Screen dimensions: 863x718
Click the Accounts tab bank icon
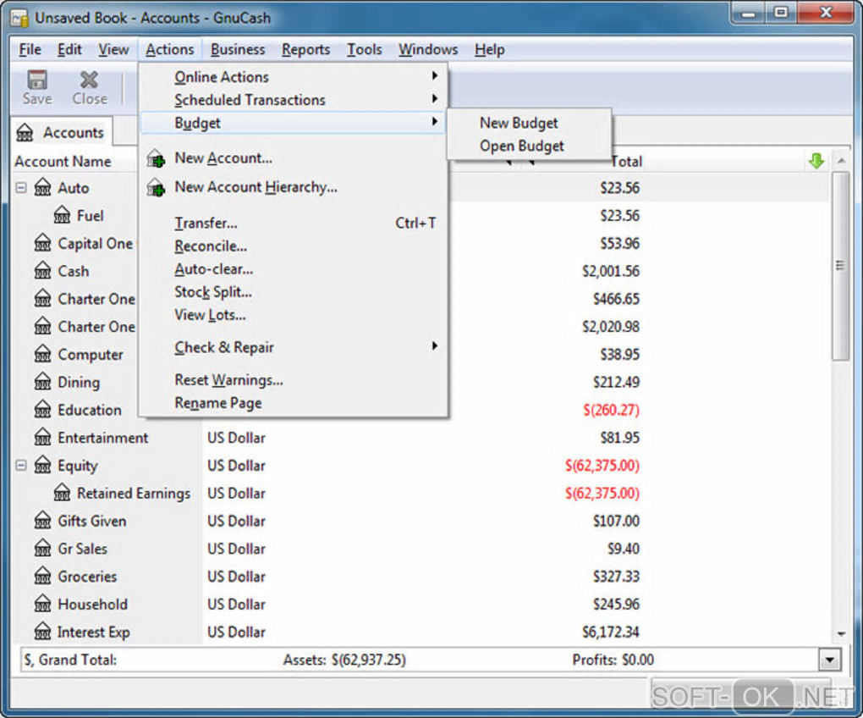[x=25, y=133]
